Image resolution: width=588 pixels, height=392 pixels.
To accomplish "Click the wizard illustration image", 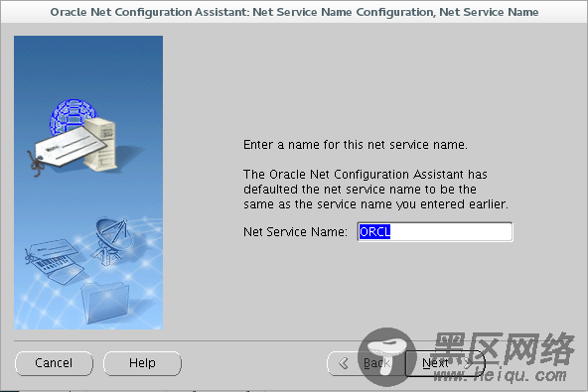I will pos(88,183).
